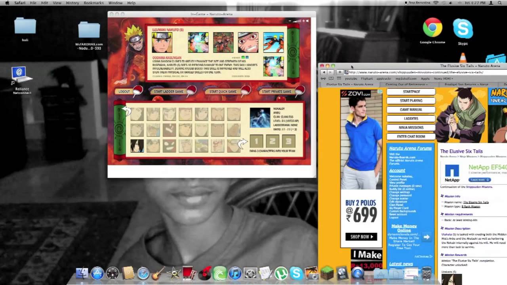The width and height of the screenshot is (507, 285).
Task: Open the holi folder on desktop
Action: pyautogui.click(x=25, y=29)
